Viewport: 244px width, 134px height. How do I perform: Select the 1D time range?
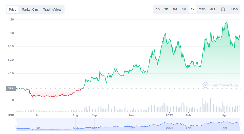point(158,9)
